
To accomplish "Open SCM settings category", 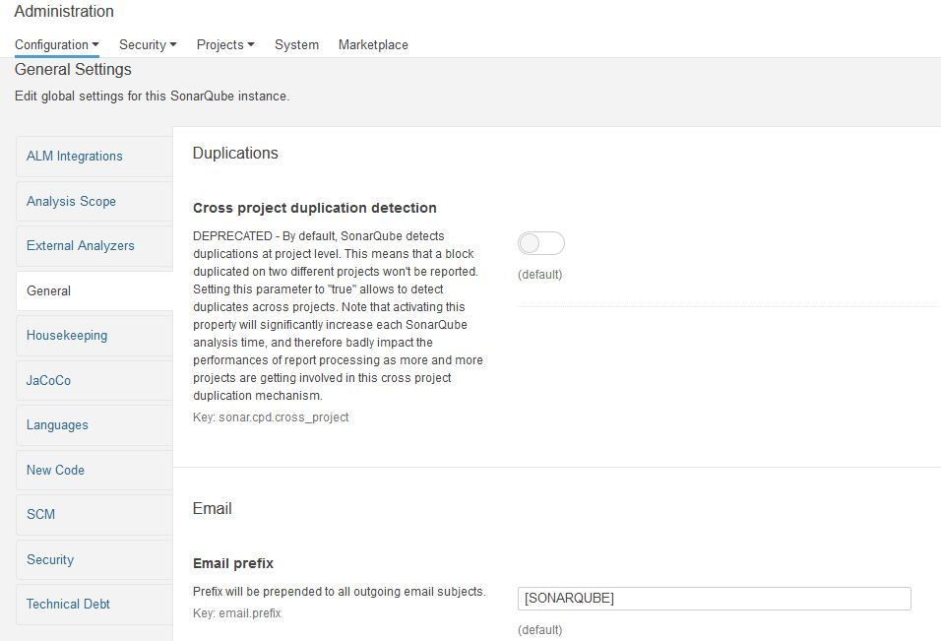I will pyautogui.click(x=94, y=514).
